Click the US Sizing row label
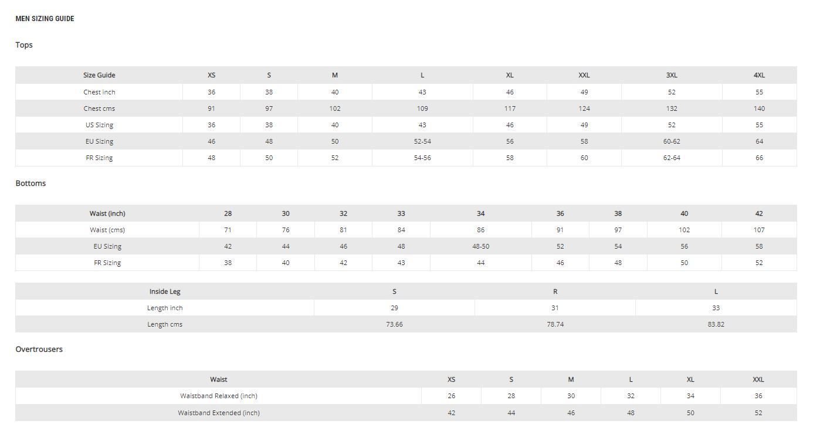 point(99,125)
